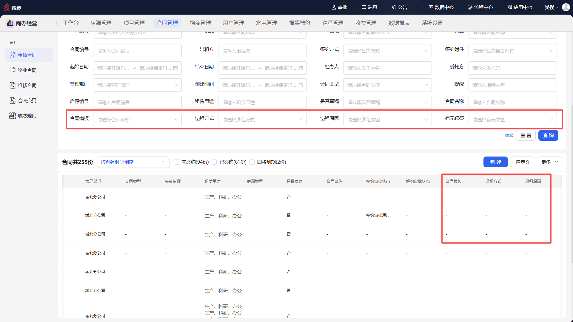The image size is (573, 322).
Task: Click the 委托方 input field
Action: tap(512, 68)
